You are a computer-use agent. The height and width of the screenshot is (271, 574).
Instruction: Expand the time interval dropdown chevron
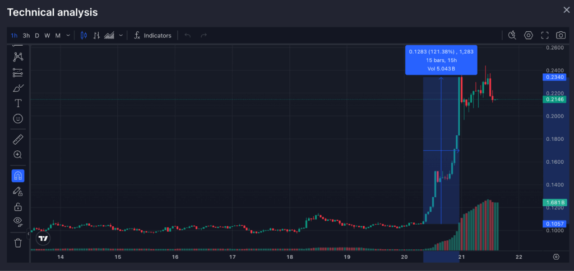(x=68, y=35)
